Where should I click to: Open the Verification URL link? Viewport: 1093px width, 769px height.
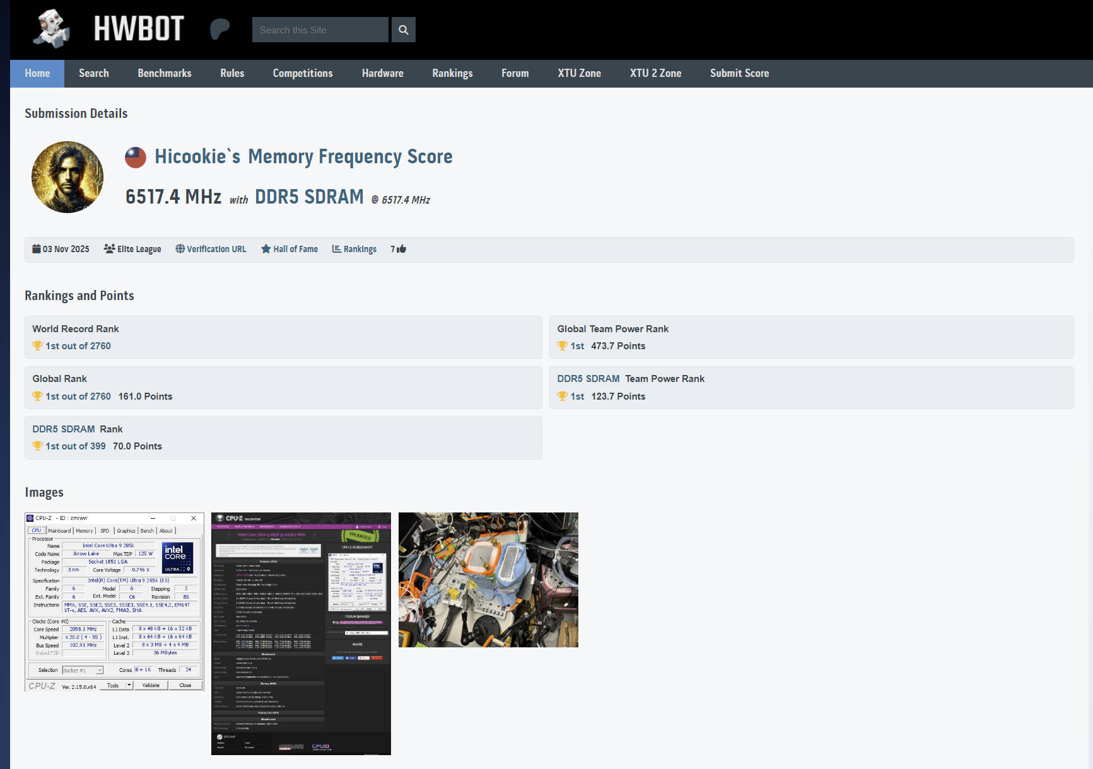click(211, 249)
